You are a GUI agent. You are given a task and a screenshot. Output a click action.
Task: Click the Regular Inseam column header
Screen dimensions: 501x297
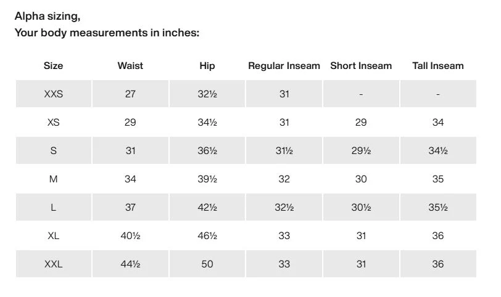[x=284, y=66]
